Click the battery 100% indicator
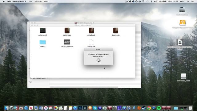Image resolution: width=197 pixels, height=111 pixels. (x=162, y=1)
